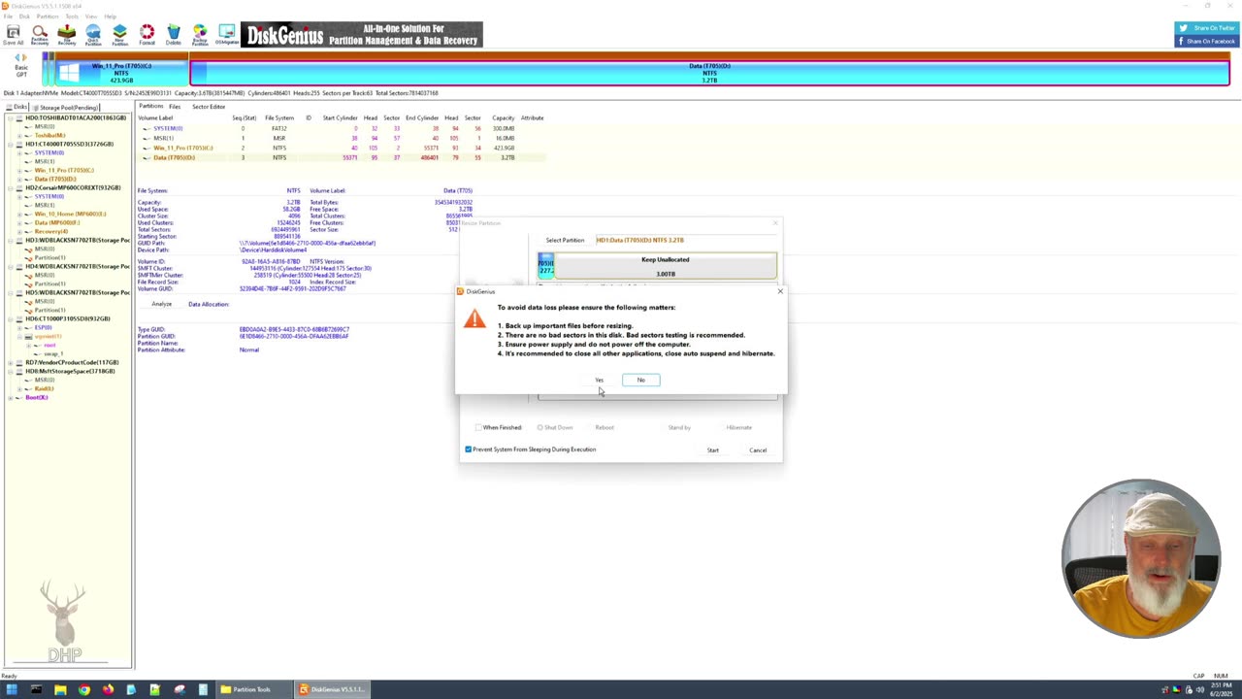
Task: Select the Hibernate radio option
Action: point(738,427)
